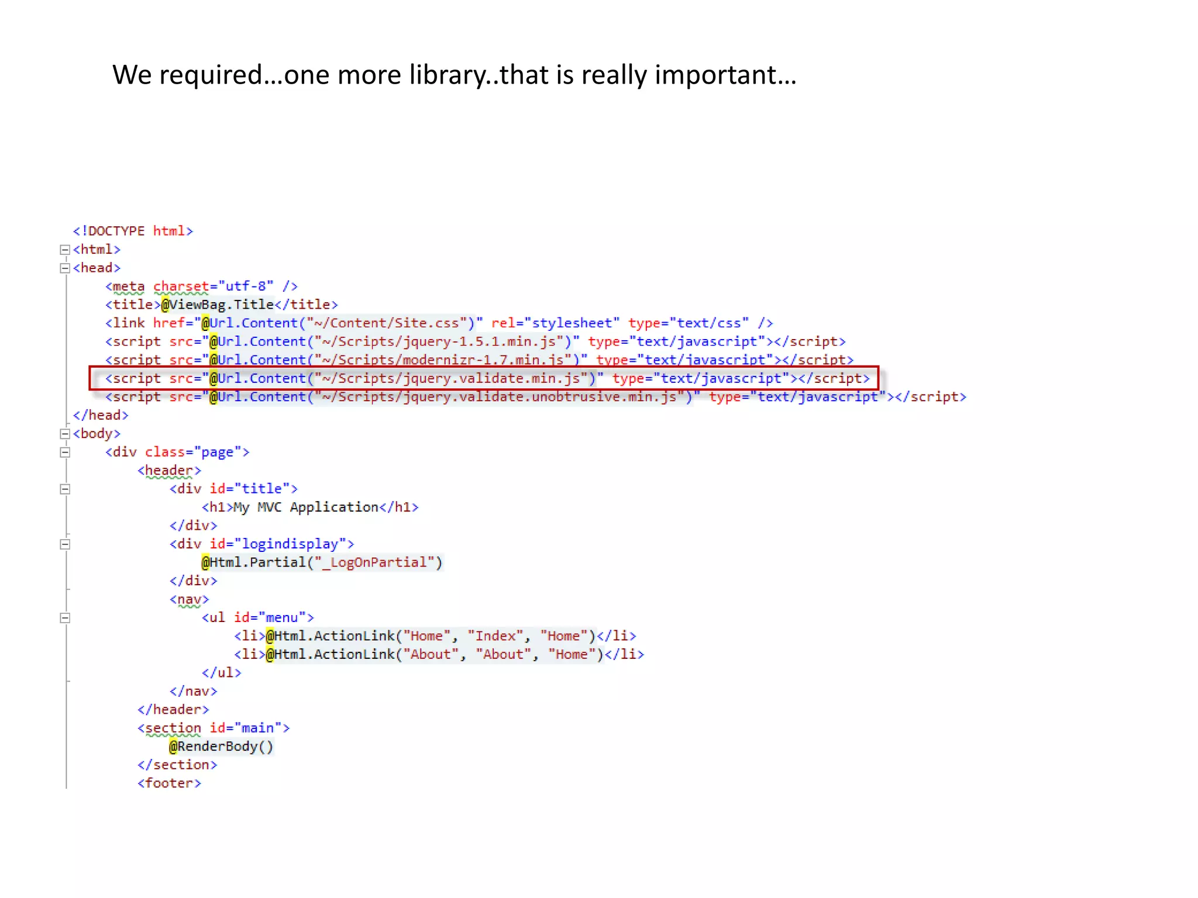
Task: Collapse the div id title block
Action: [x=65, y=489]
